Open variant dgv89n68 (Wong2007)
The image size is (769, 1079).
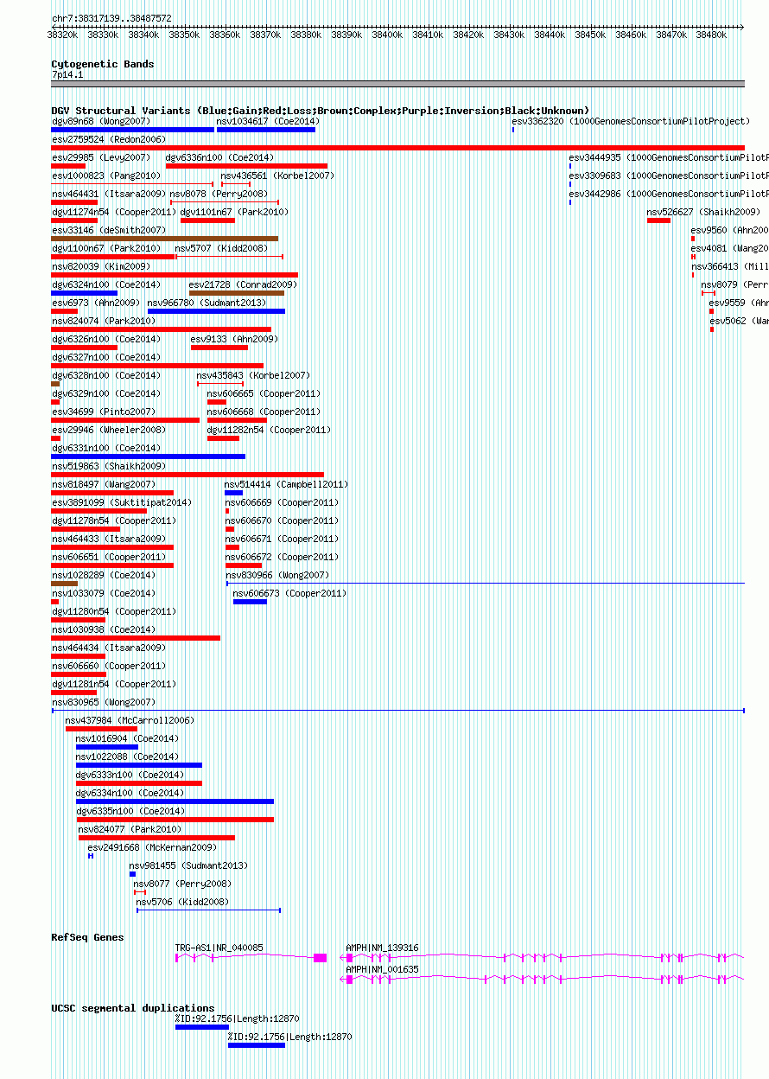(100, 122)
